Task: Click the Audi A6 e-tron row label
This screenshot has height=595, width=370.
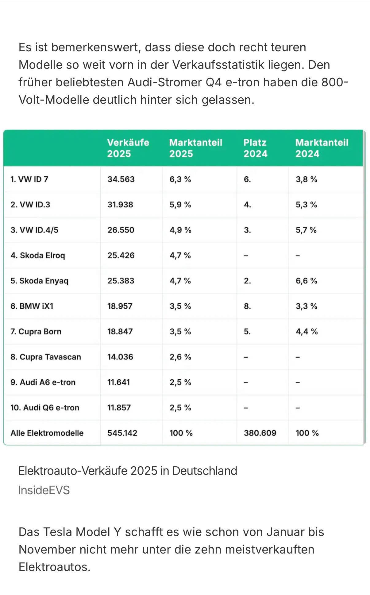Action: pos(43,382)
